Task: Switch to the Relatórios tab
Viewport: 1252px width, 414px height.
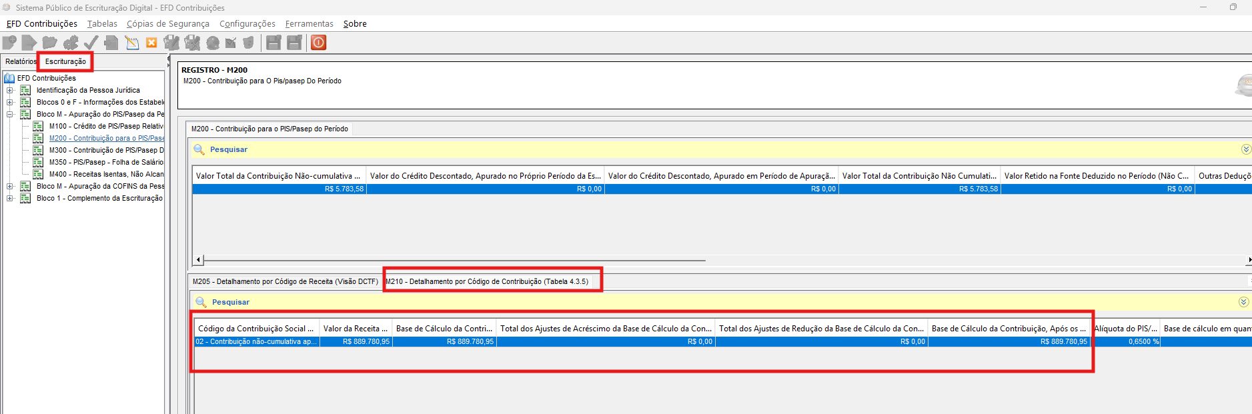Action: (20, 61)
